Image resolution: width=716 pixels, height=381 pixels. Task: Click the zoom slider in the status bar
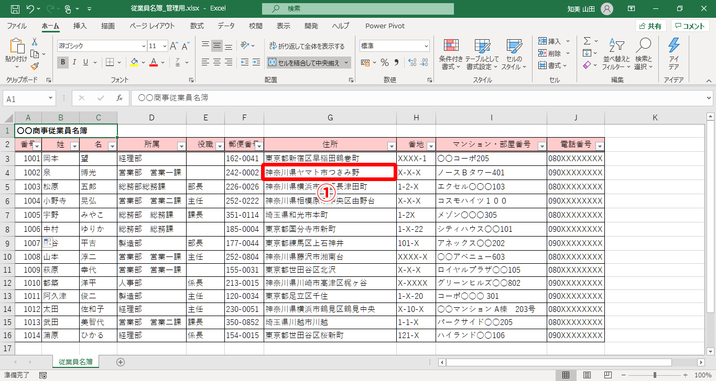[x=655, y=375]
